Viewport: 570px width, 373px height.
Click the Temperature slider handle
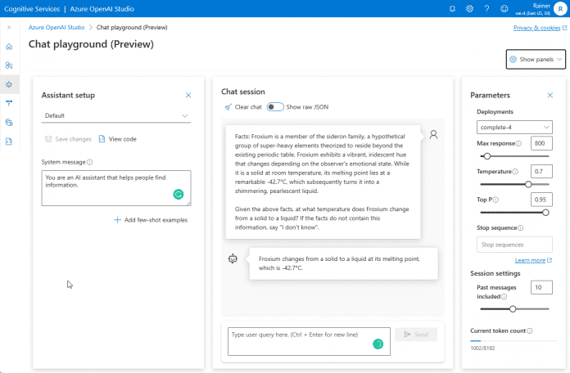coord(528,184)
